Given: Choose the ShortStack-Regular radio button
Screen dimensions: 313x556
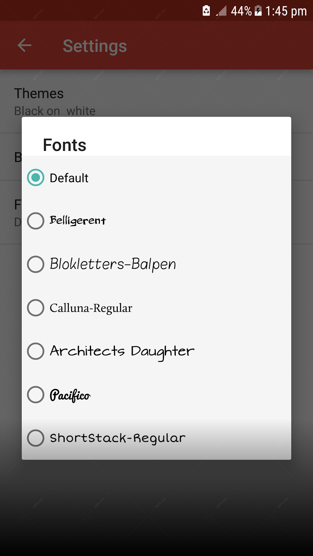Looking at the screenshot, I should [x=36, y=438].
